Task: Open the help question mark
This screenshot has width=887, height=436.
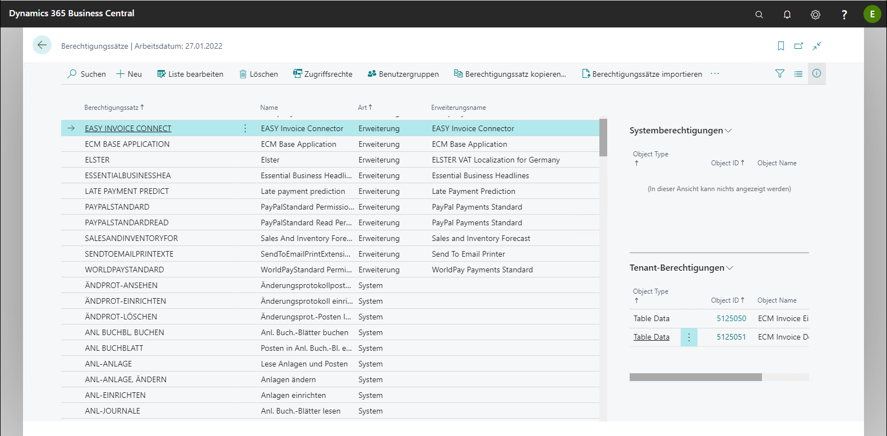Action: (844, 14)
